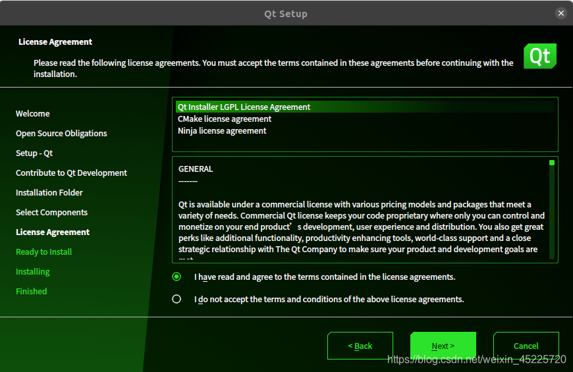
Task: Click Installing step in sidebar
Action: click(32, 271)
